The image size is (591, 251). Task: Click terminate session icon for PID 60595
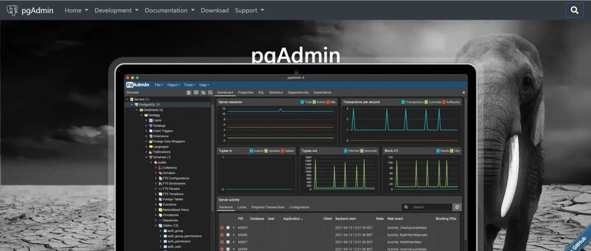click(x=222, y=227)
